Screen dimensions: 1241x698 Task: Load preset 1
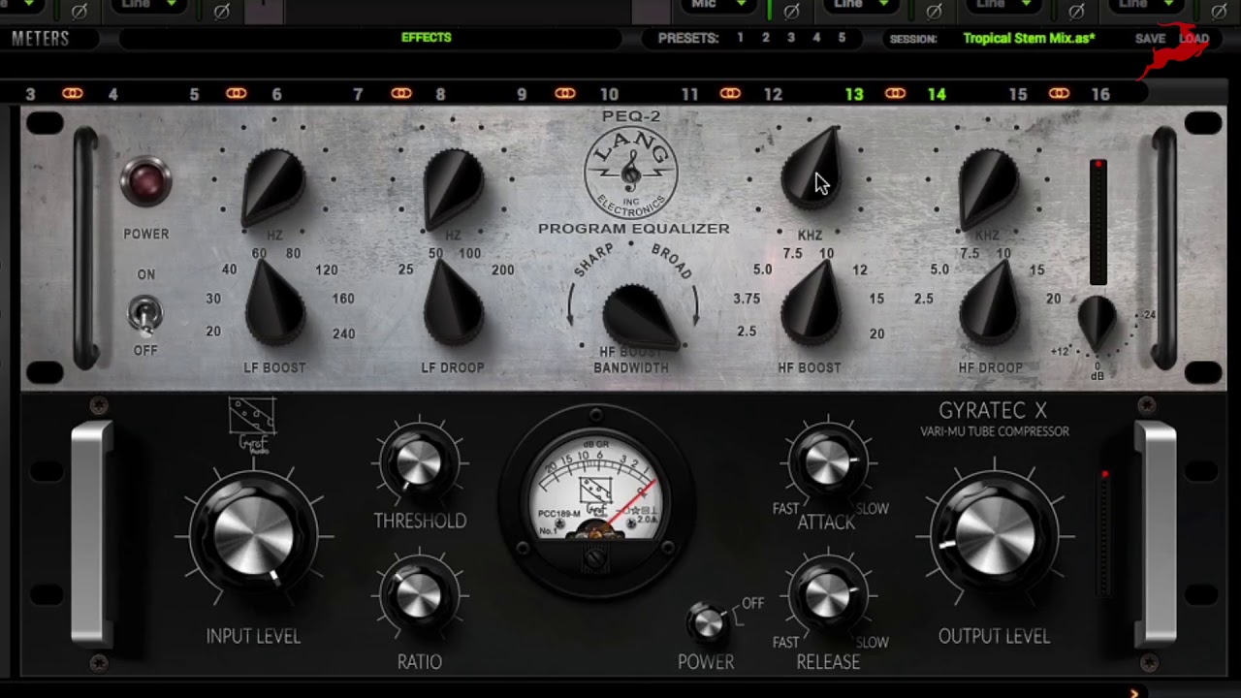pyautogui.click(x=740, y=38)
